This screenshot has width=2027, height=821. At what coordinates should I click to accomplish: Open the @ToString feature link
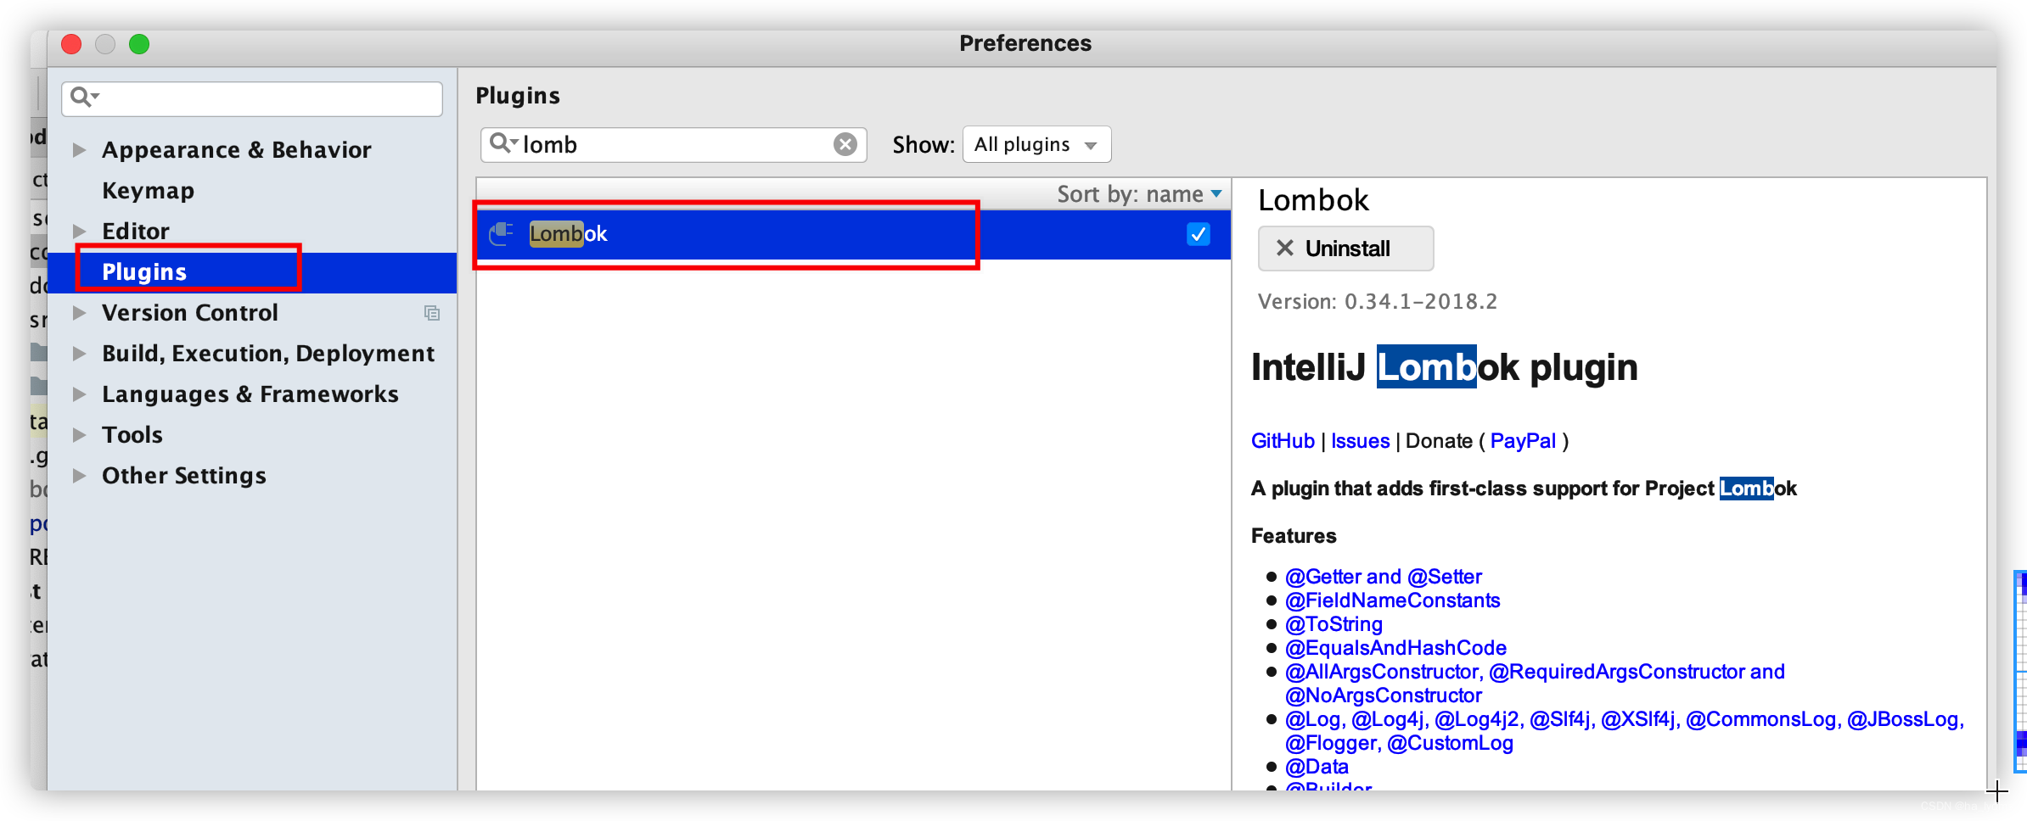tap(1334, 624)
